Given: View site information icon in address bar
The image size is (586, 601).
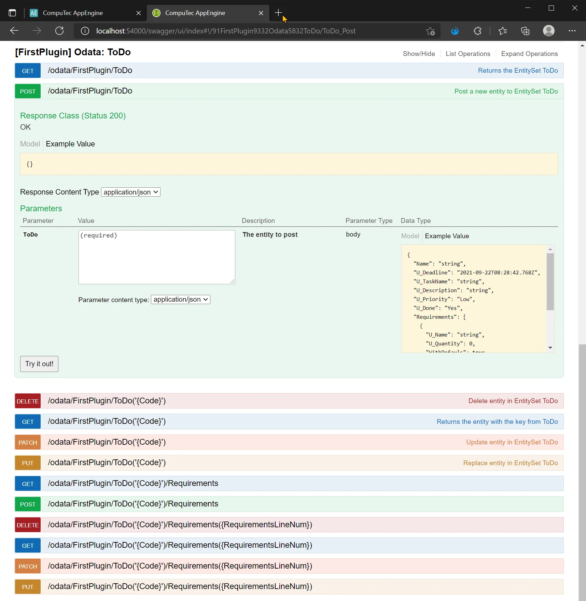Looking at the screenshot, I should coord(85,31).
